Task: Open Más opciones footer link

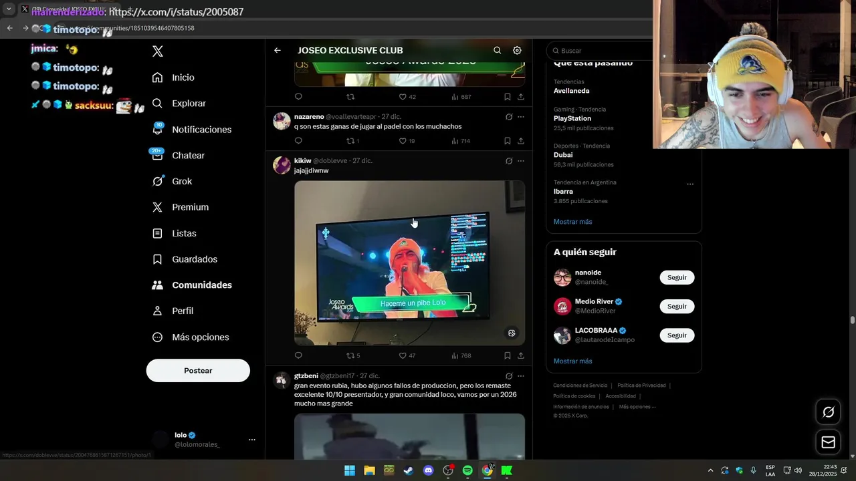Action: pos(637,407)
